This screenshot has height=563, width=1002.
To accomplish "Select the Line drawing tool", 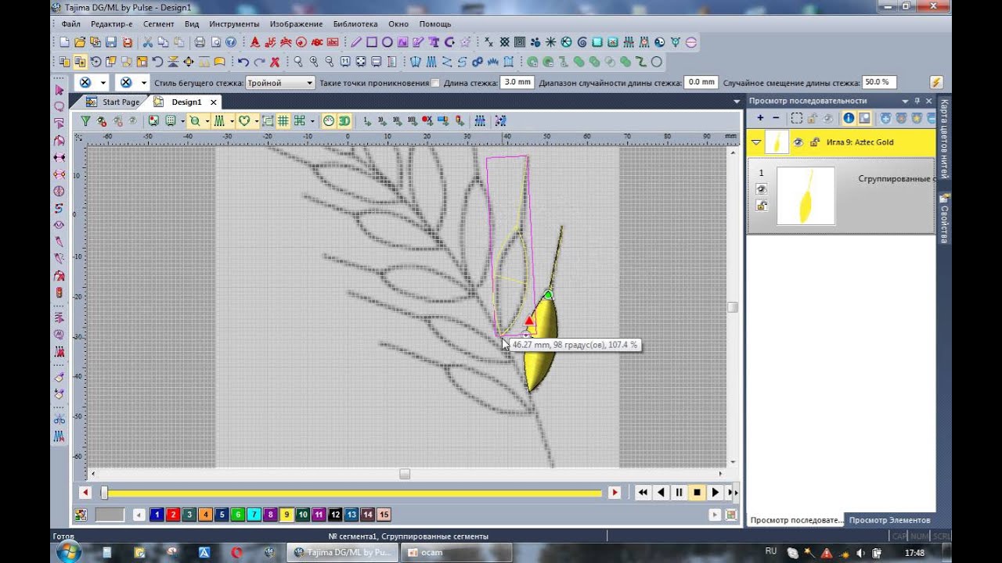I will [x=356, y=42].
